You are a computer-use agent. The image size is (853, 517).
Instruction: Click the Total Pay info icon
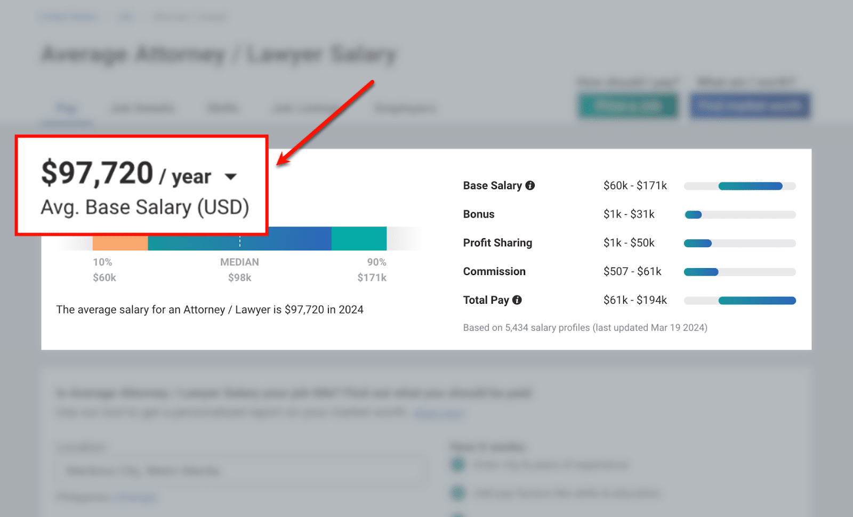[517, 300]
